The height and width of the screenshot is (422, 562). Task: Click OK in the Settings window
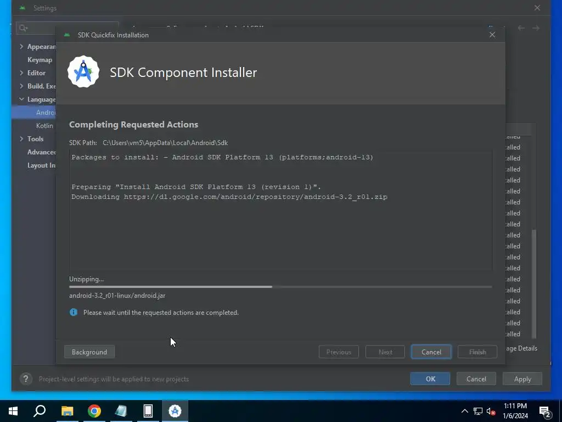point(430,379)
